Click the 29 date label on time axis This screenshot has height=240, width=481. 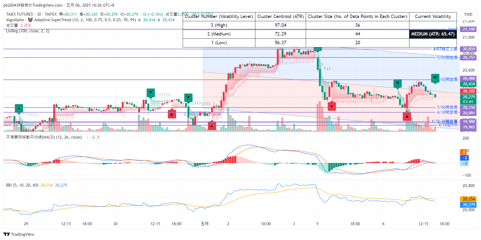(x=26, y=224)
